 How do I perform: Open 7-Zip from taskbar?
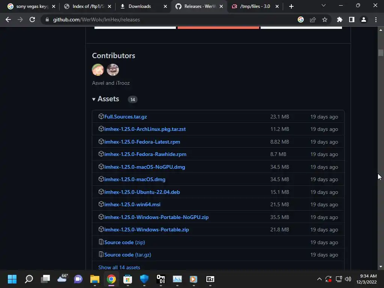tap(210, 279)
